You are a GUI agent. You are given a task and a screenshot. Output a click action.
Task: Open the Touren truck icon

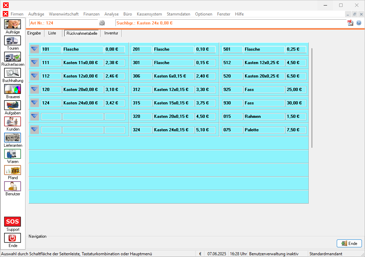12,41
